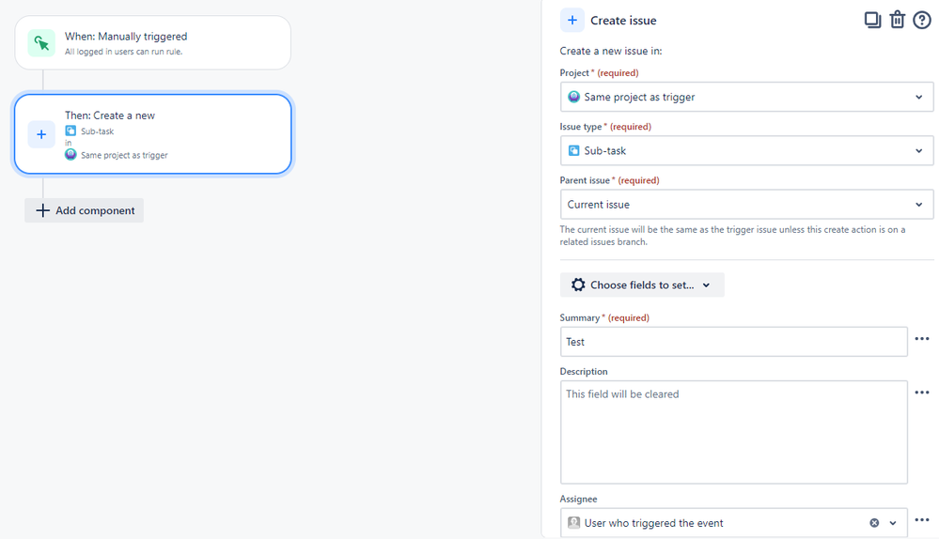The height and width of the screenshot is (539, 939).
Task: Select the Manually triggered cursor icon
Action: click(41, 43)
